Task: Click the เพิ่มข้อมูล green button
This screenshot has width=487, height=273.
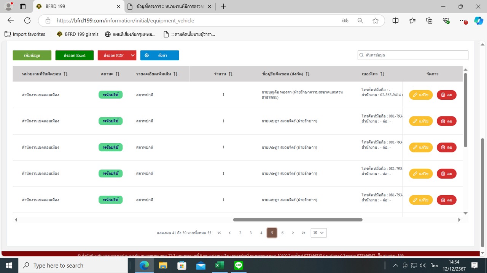Action: tap(32, 55)
